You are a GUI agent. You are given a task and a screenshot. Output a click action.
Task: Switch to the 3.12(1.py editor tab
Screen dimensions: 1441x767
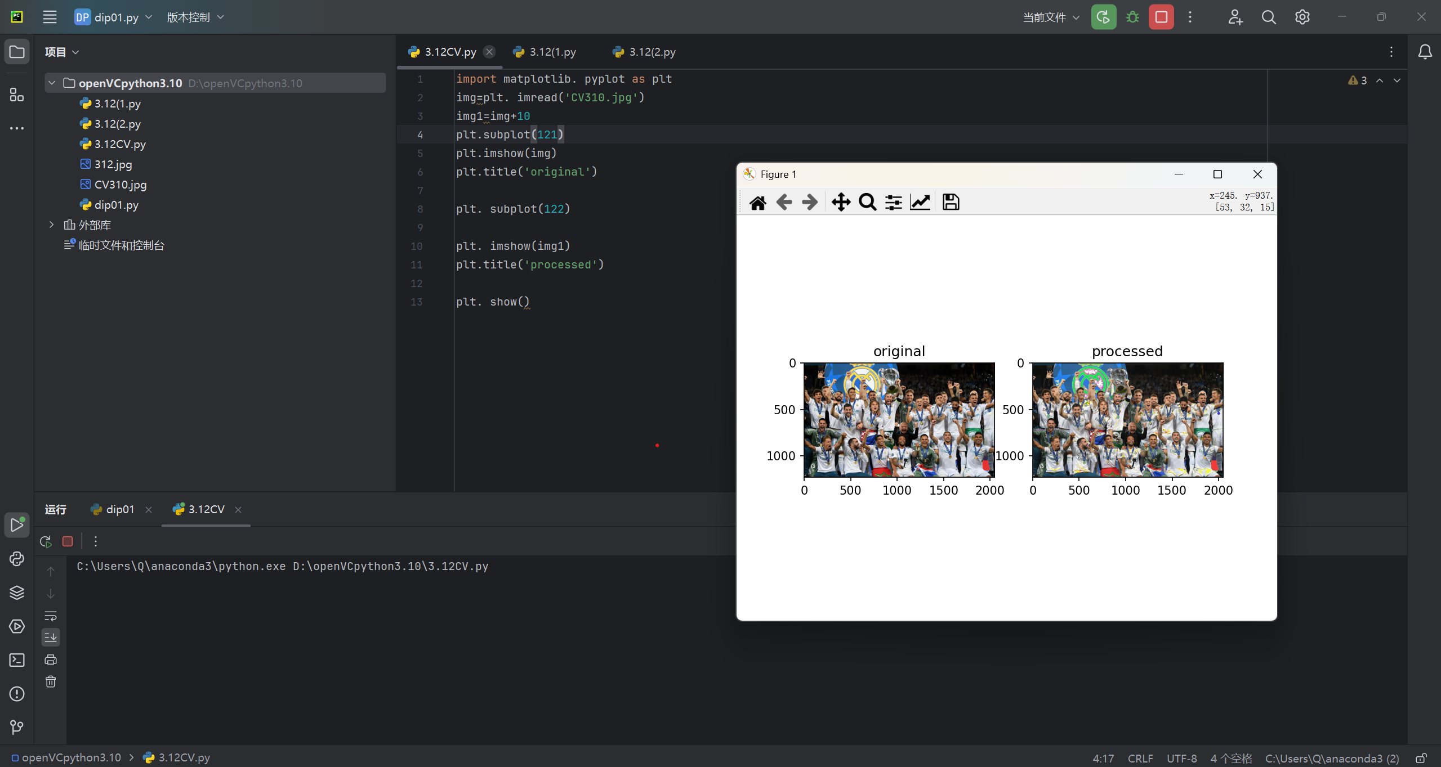pos(552,52)
